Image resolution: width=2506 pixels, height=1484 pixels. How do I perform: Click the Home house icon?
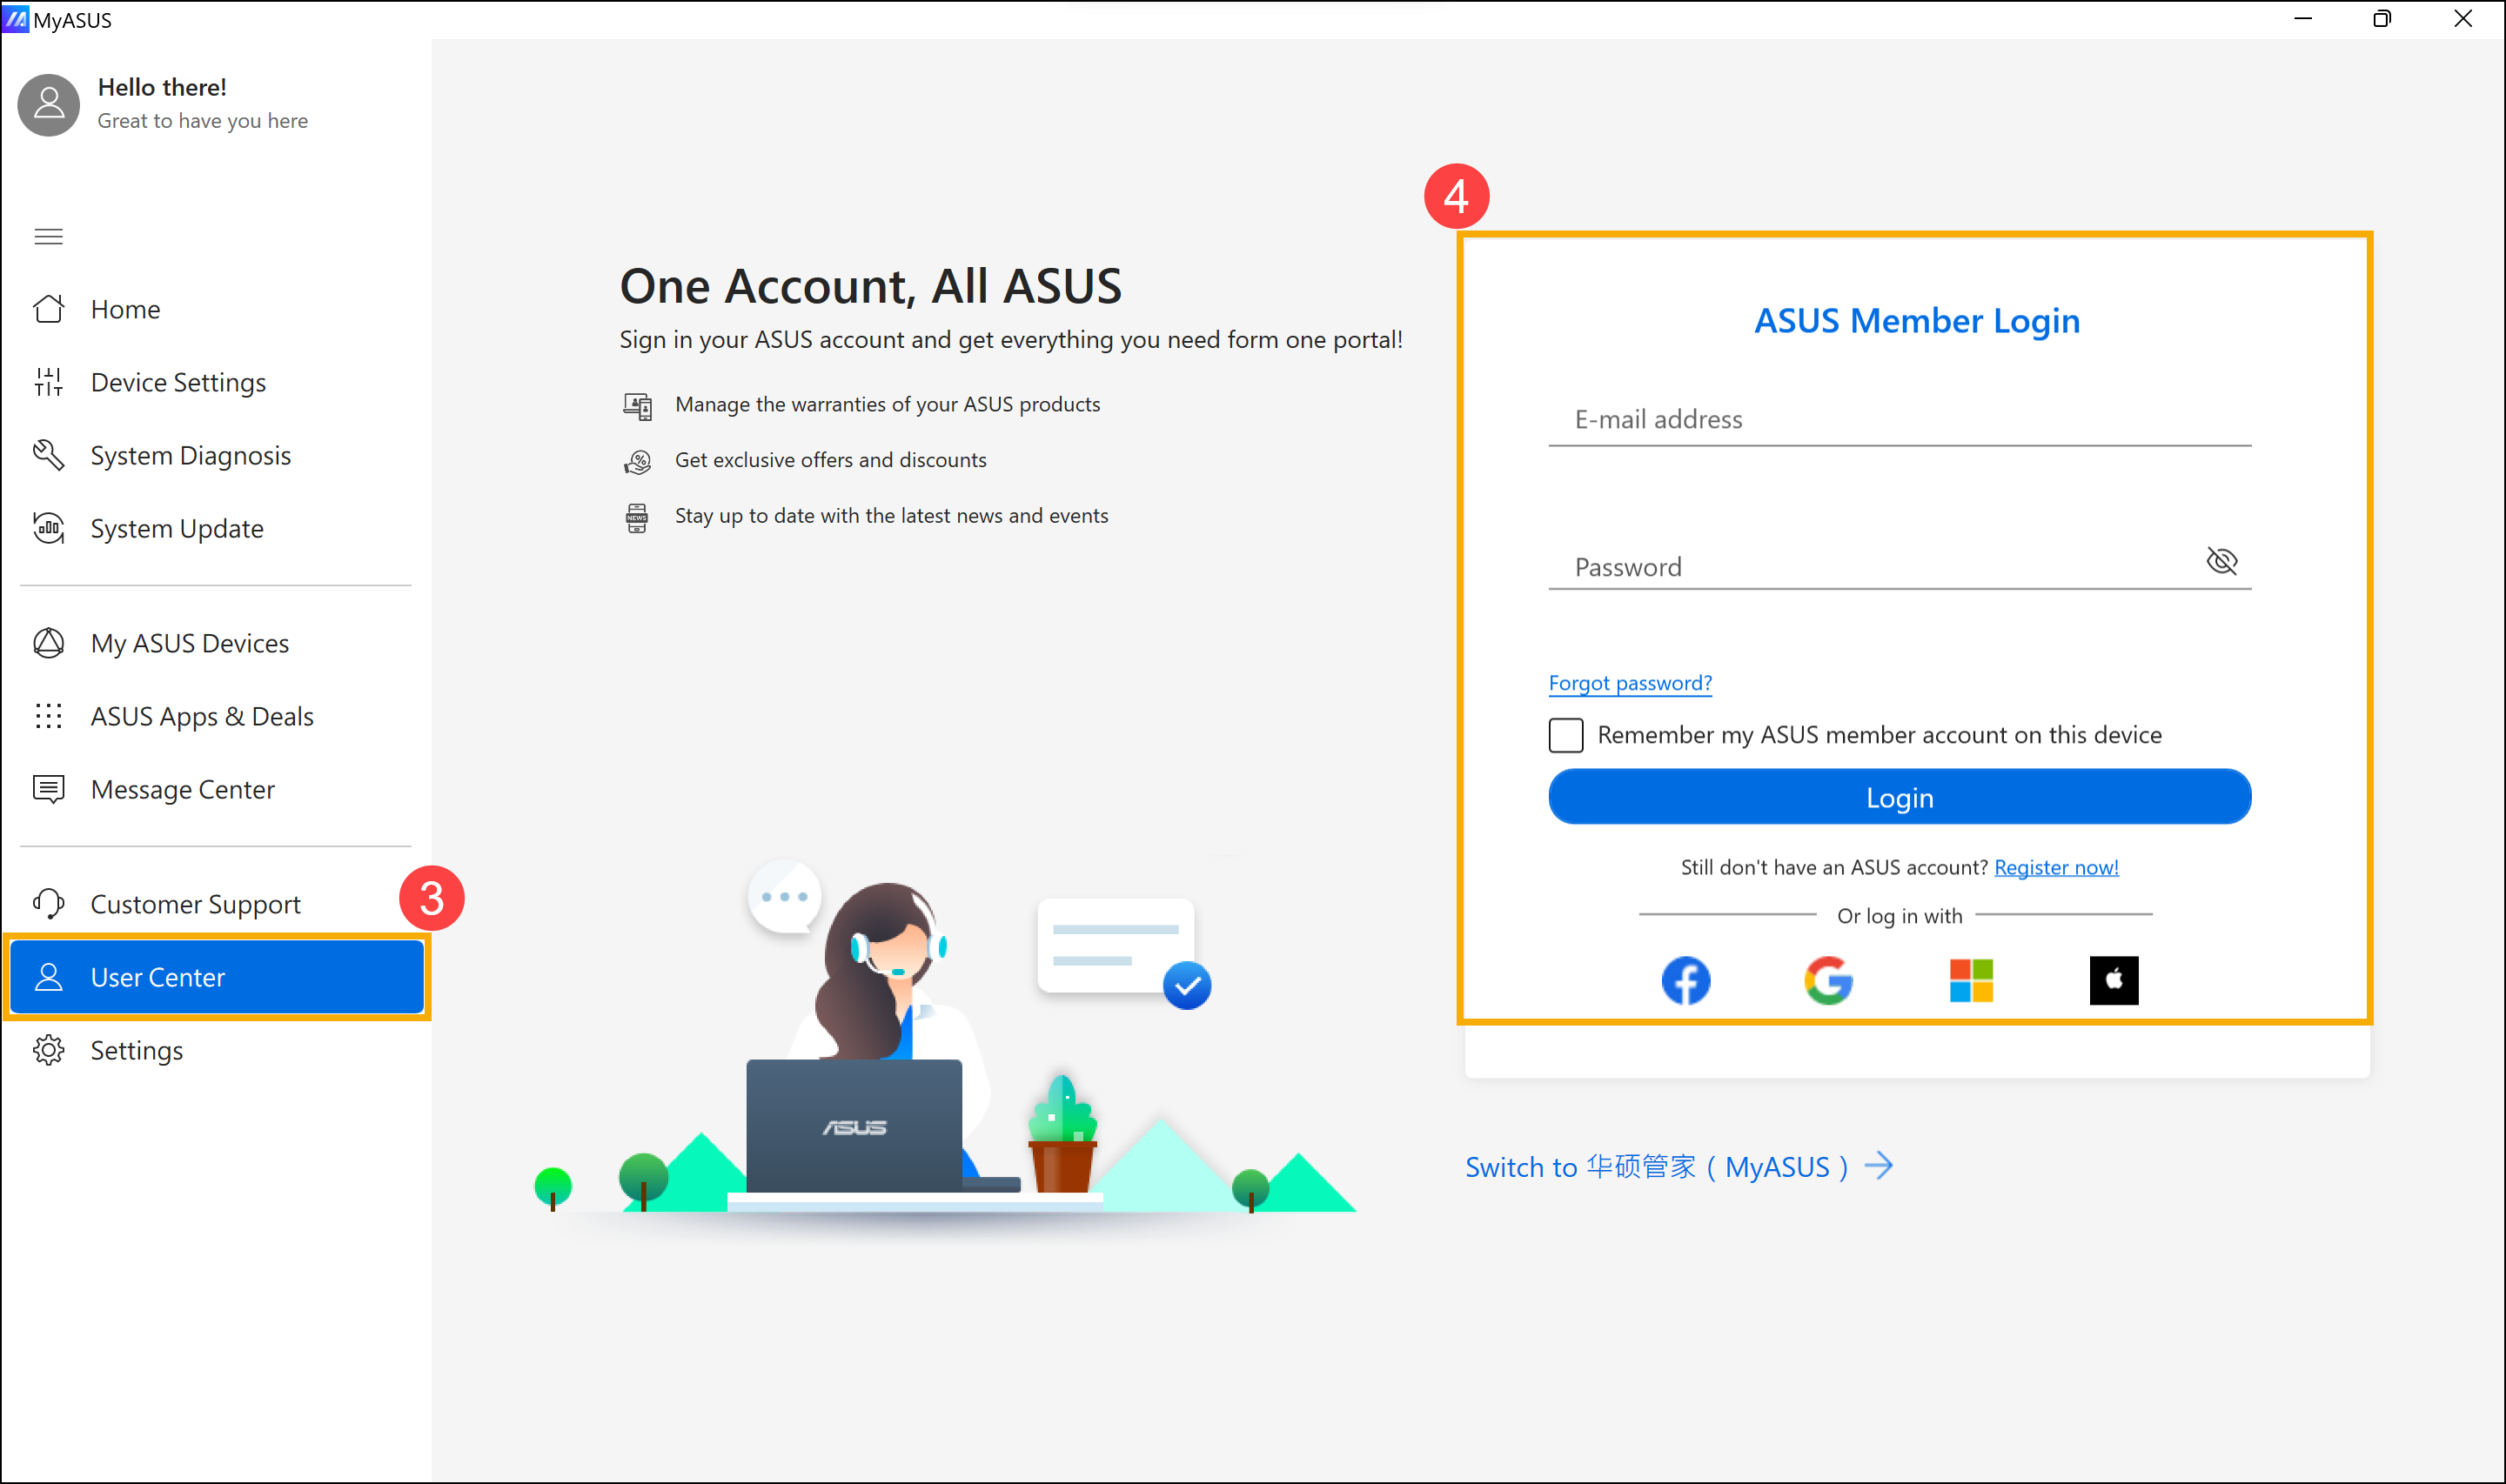[x=48, y=309]
